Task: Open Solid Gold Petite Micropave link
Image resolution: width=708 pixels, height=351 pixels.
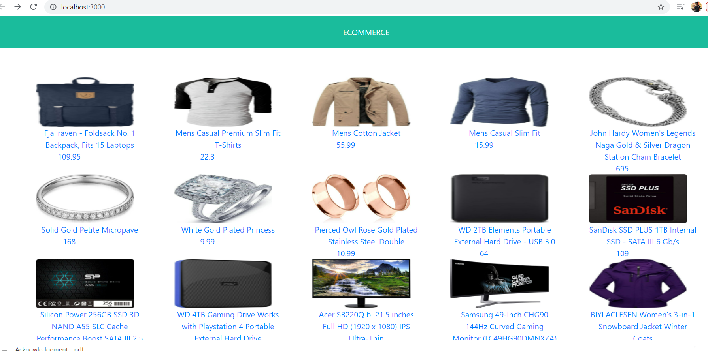Action: [x=90, y=230]
